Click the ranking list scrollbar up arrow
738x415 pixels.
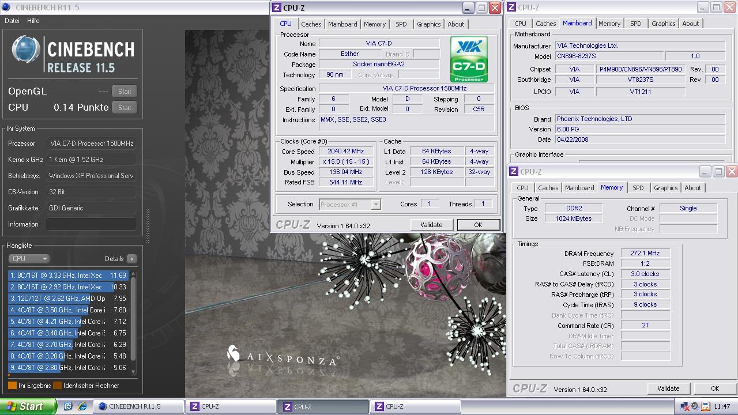coord(134,274)
